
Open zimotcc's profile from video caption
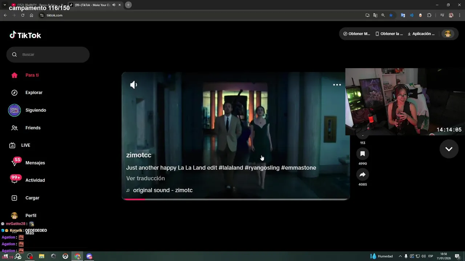[139, 155]
